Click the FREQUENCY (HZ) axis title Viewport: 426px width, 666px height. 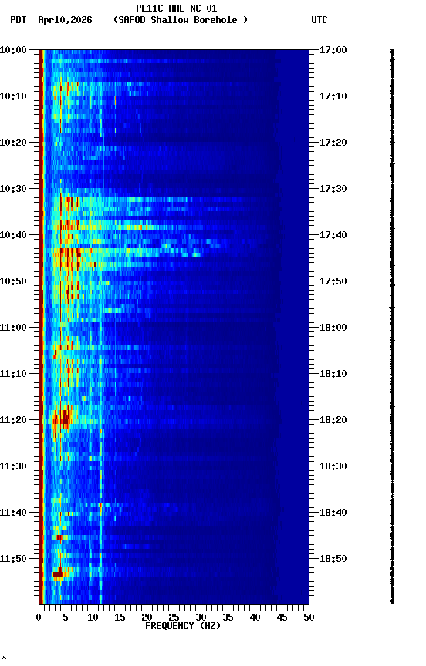click(x=183, y=626)
